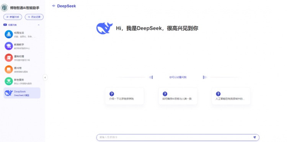Click the AI badge beside 场景列表
Image resolution: width=287 pixels, height=142 pixels.
click(x=5, y=25)
